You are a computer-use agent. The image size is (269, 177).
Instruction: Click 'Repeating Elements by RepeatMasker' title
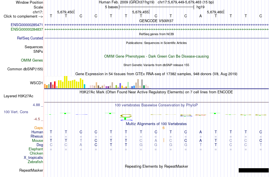pos(156,166)
